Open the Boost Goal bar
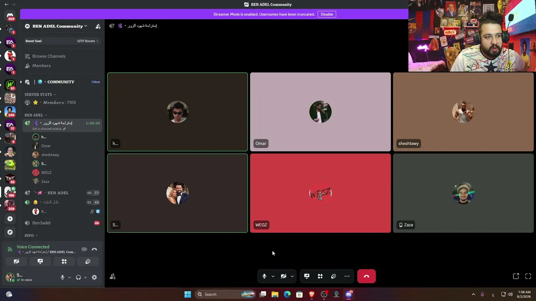This screenshot has height=301, width=536. tap(62, 41)
